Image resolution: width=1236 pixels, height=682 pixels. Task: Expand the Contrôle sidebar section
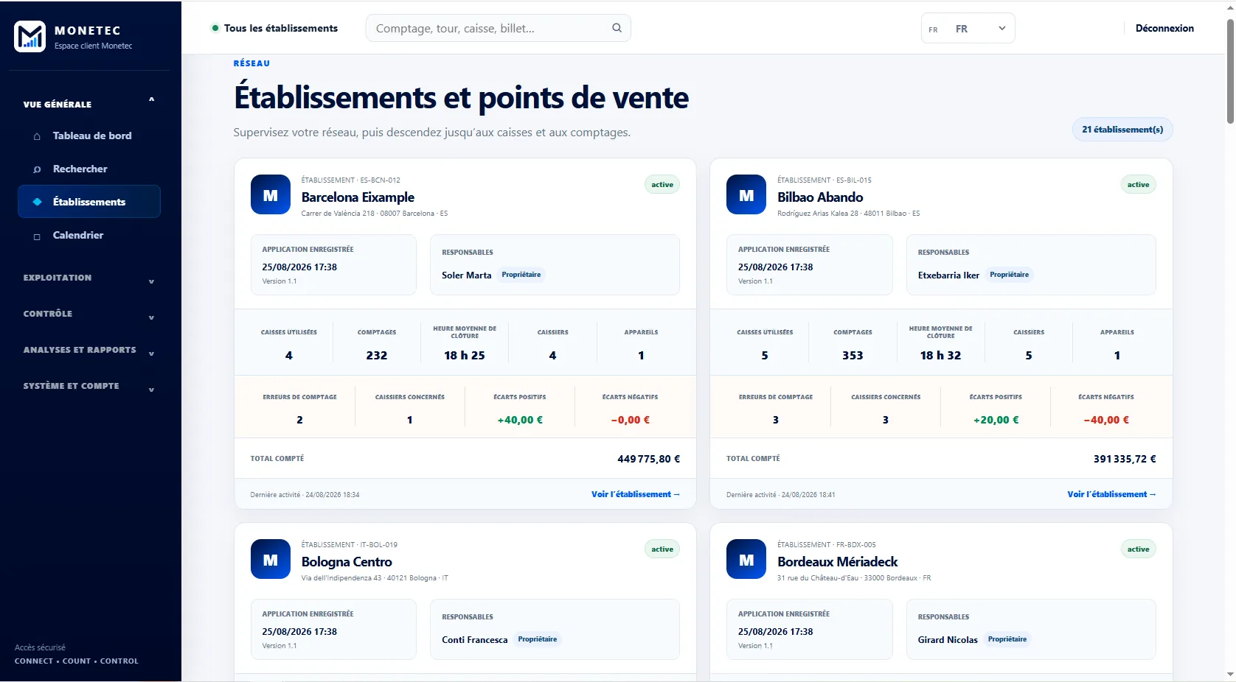(89, 314)
